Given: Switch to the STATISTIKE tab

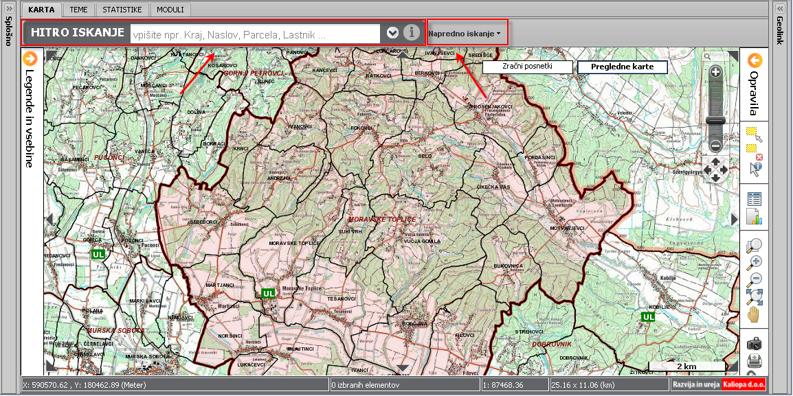Looking at the screenshot, I should point(122,10).
